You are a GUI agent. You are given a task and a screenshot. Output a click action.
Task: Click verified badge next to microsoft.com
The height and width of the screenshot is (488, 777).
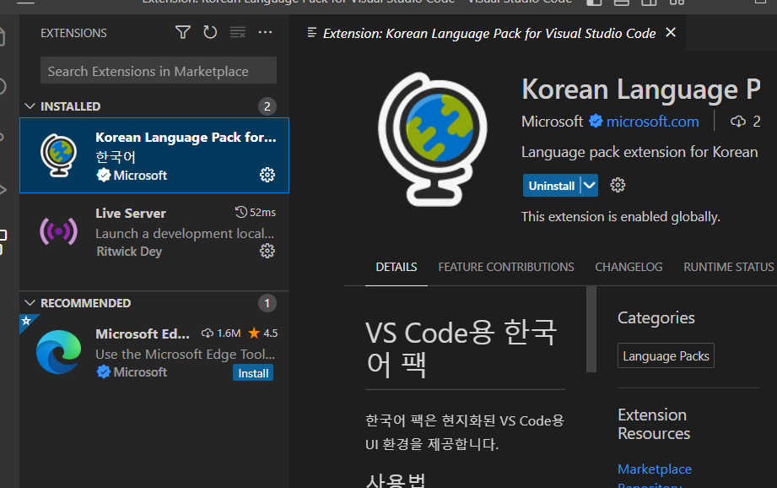596,121
